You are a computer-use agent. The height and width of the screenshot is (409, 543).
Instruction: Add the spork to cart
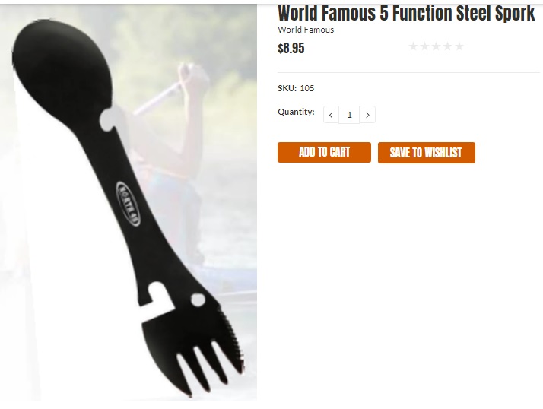pyautogui.click(x=324, y=152)
